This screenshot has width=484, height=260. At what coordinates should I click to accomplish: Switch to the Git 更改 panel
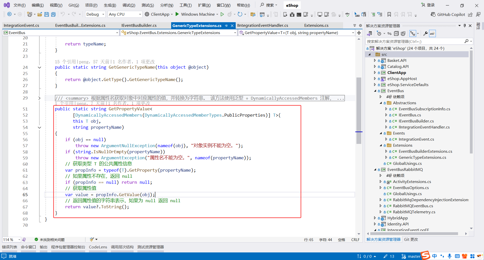tap(411, 239)
